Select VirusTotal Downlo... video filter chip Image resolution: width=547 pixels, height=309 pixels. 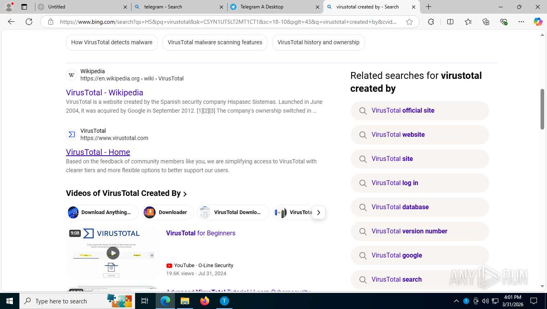[233, 212]
